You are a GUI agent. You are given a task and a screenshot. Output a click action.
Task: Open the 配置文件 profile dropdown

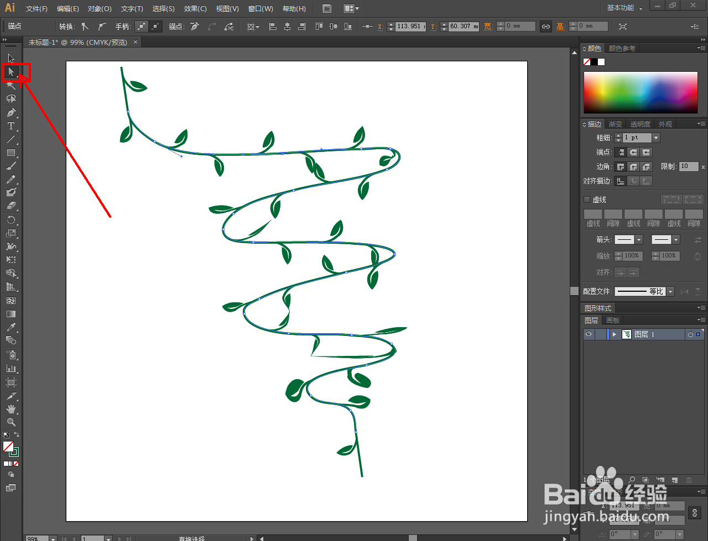tap(670, 291)
